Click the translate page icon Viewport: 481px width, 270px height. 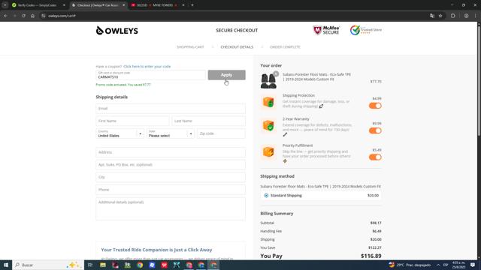(x=432, y=16)
